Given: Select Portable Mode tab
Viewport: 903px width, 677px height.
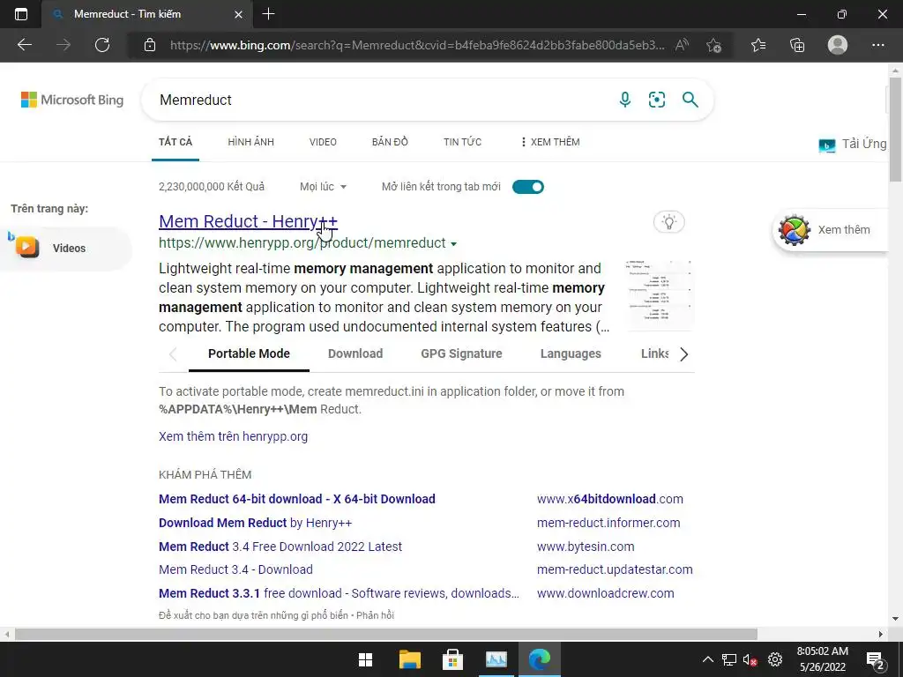Looking at the screenshot, I should tap(249, 353).
